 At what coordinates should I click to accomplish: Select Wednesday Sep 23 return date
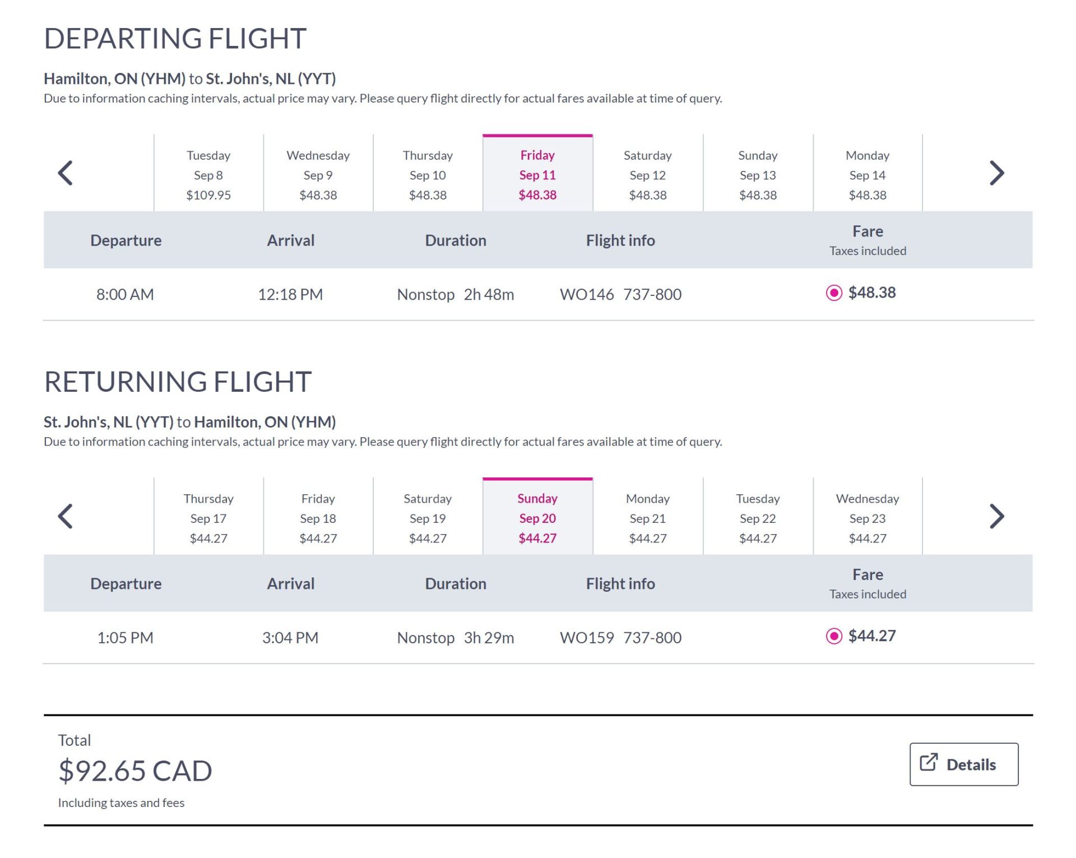pos(868,517)
